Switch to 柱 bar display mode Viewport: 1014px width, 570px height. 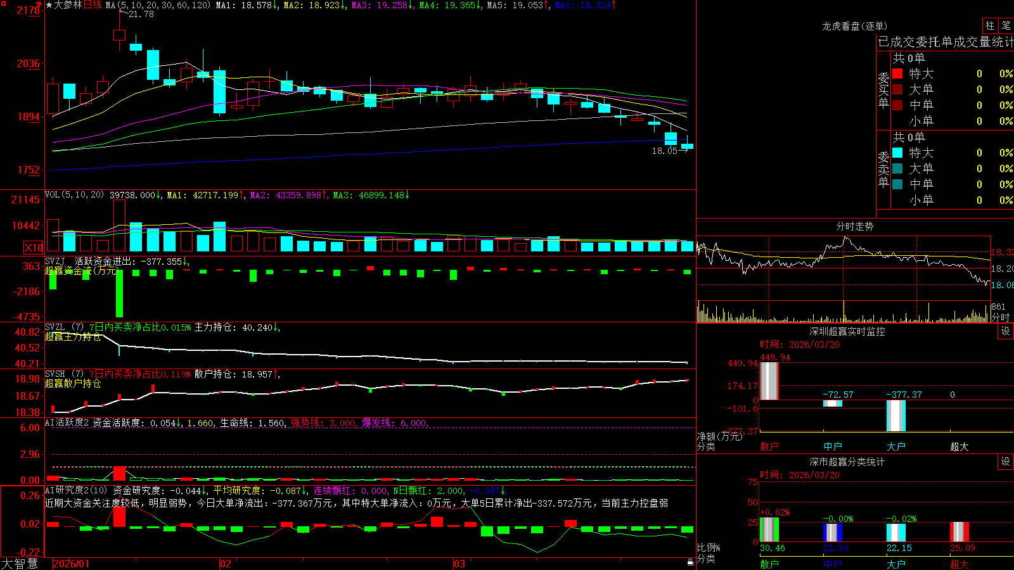990,25
